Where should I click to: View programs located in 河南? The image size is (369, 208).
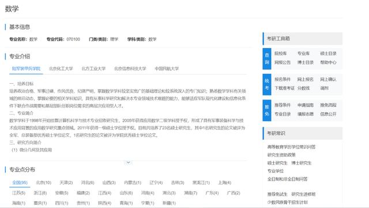tap(148, 193)
